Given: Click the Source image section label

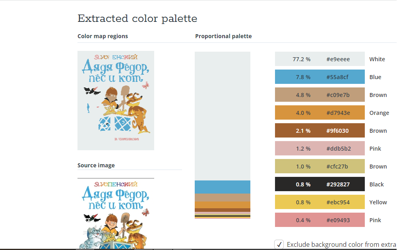Looking at the screenshot, I should tap(96, 165).
